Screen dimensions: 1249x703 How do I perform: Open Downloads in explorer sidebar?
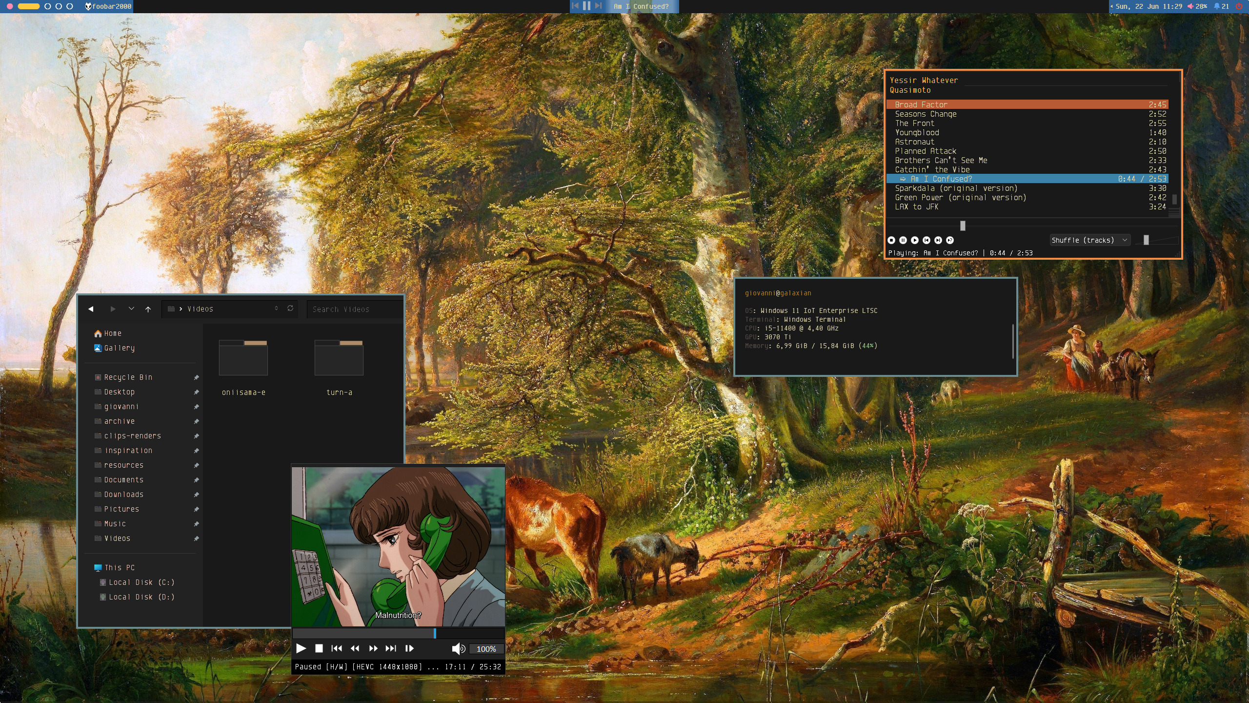[x=123, y=495]
